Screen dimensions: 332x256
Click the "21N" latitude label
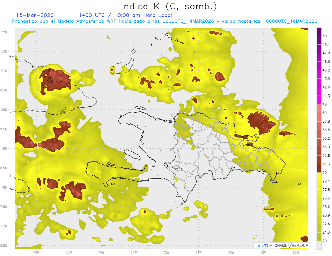4,71
